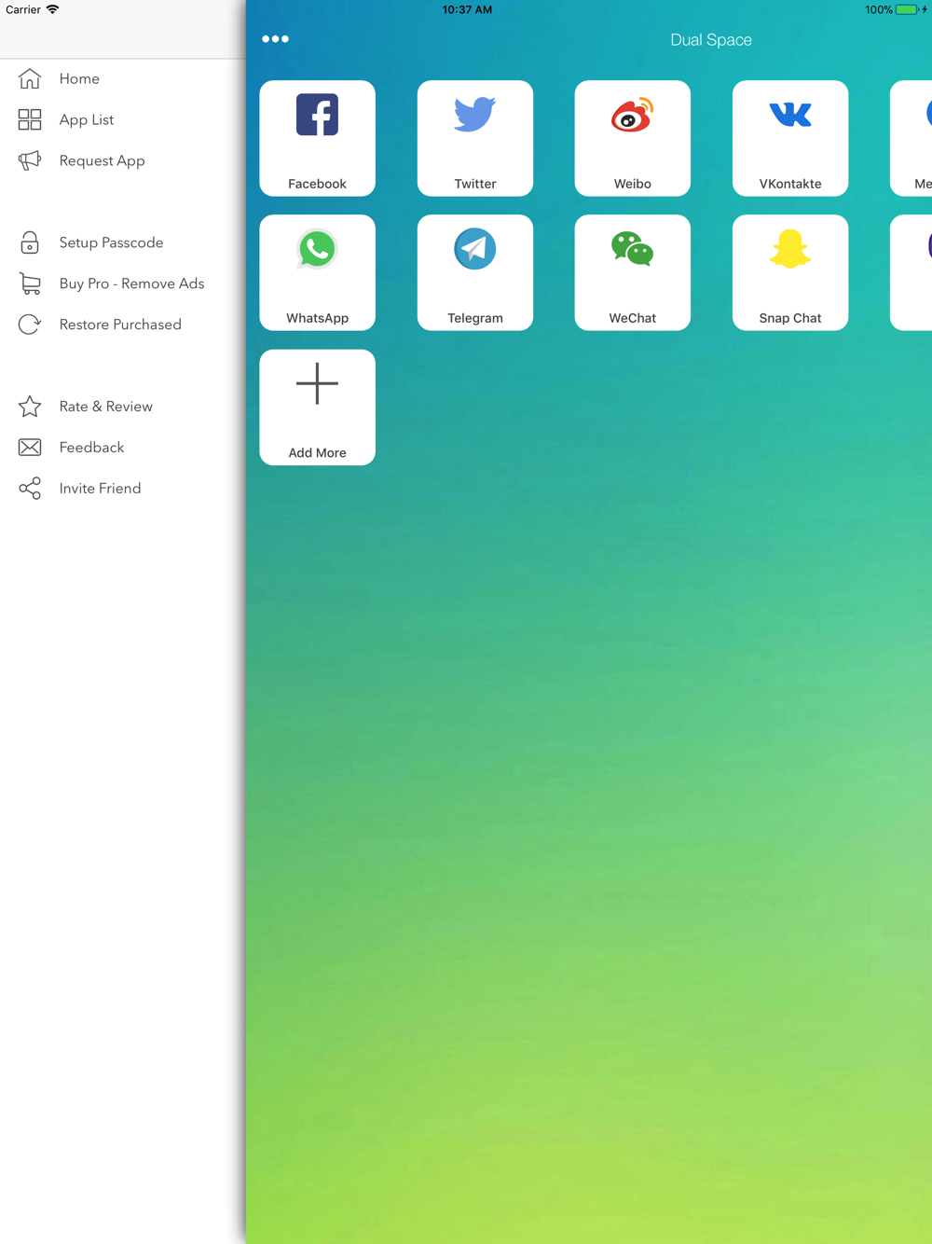The height and width of the screenshot is (1244, 932).
Task: Open the partially visible Me app tile
Action: pyautogui.click(x=911, y=138)
